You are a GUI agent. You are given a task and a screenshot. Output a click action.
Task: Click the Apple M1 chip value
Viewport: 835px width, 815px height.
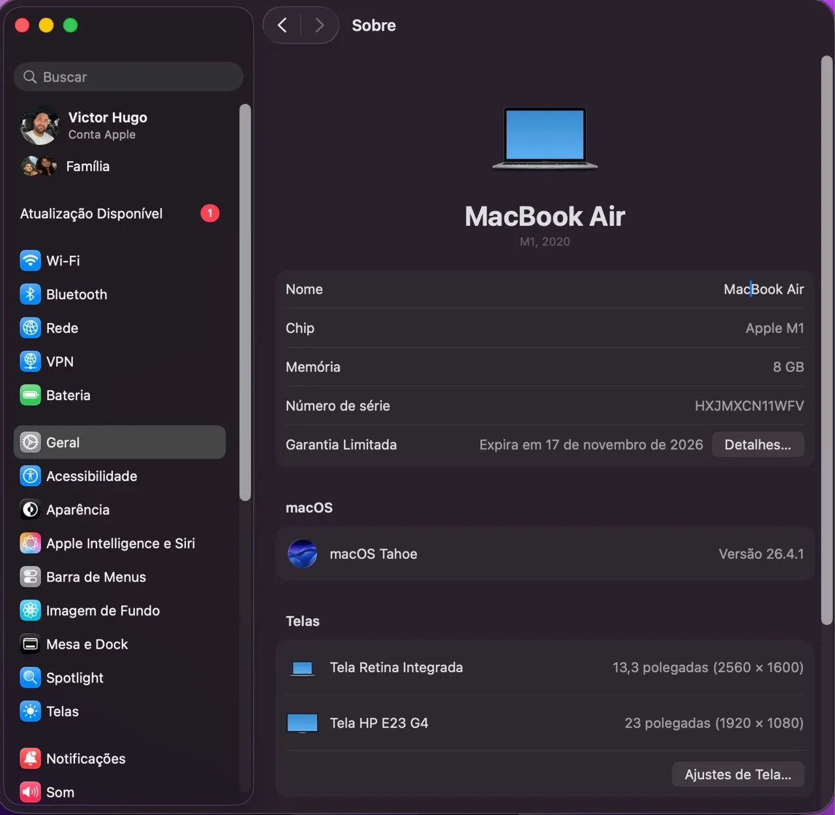click(775, 328)
